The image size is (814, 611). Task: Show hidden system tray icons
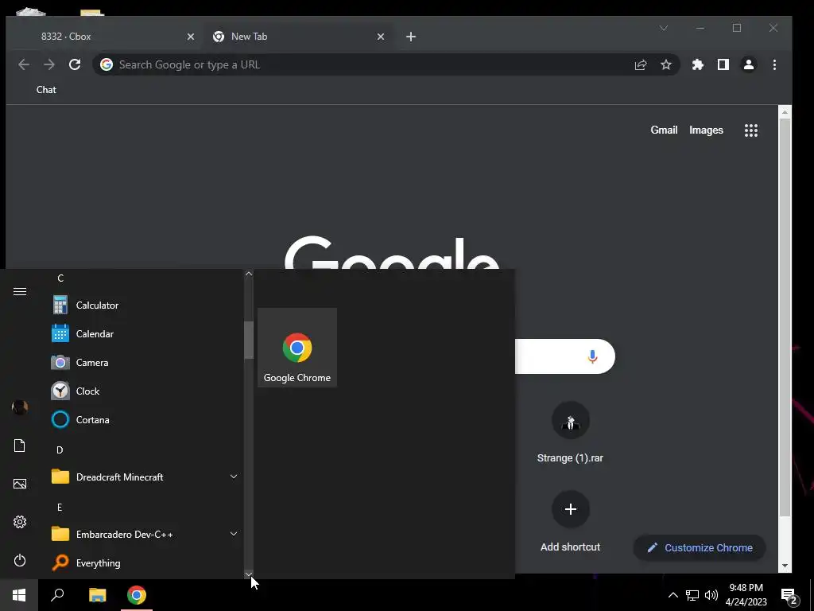(x=673, y=595)
